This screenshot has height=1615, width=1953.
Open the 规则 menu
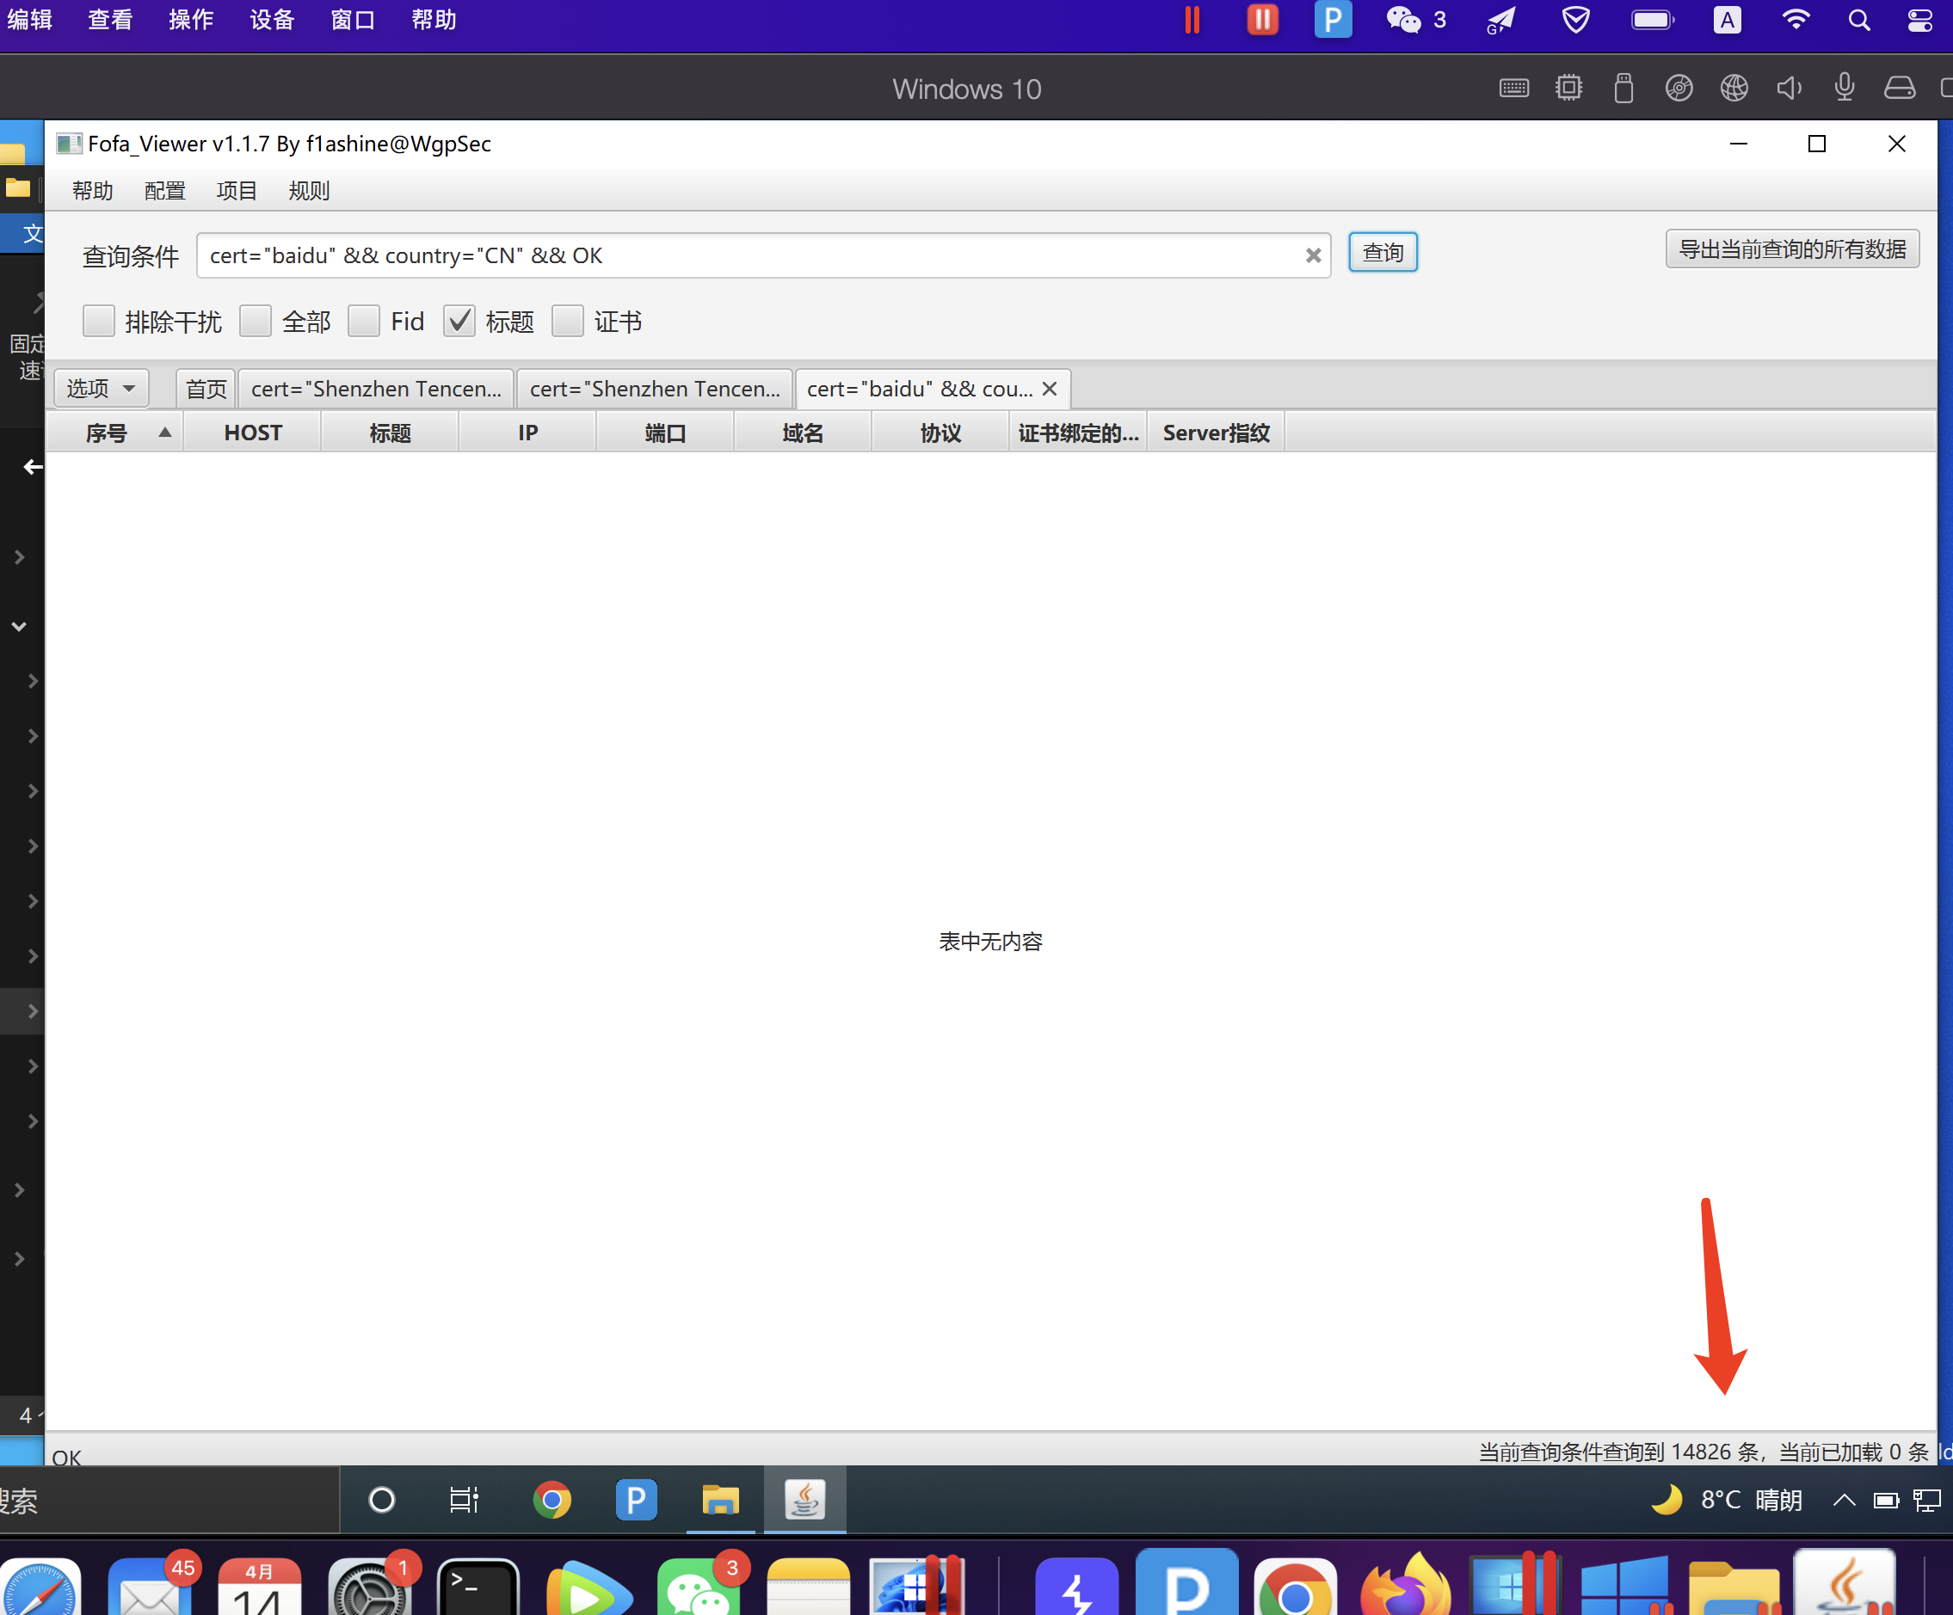click(309, 191)
